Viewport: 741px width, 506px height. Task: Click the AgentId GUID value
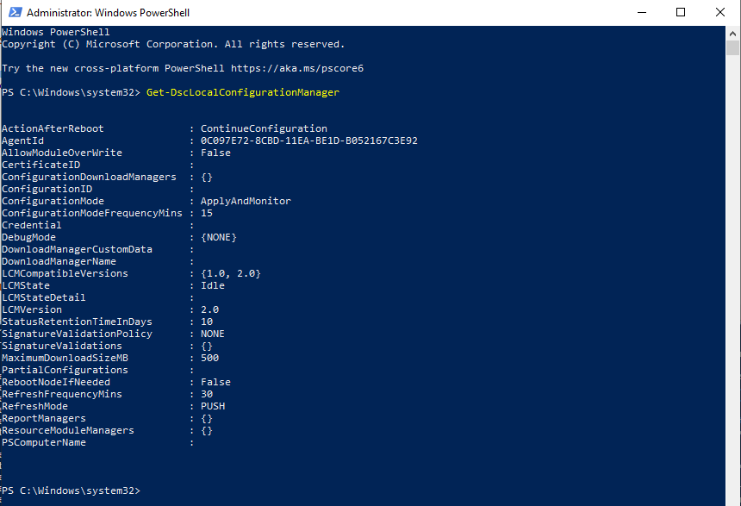point(309,141)
